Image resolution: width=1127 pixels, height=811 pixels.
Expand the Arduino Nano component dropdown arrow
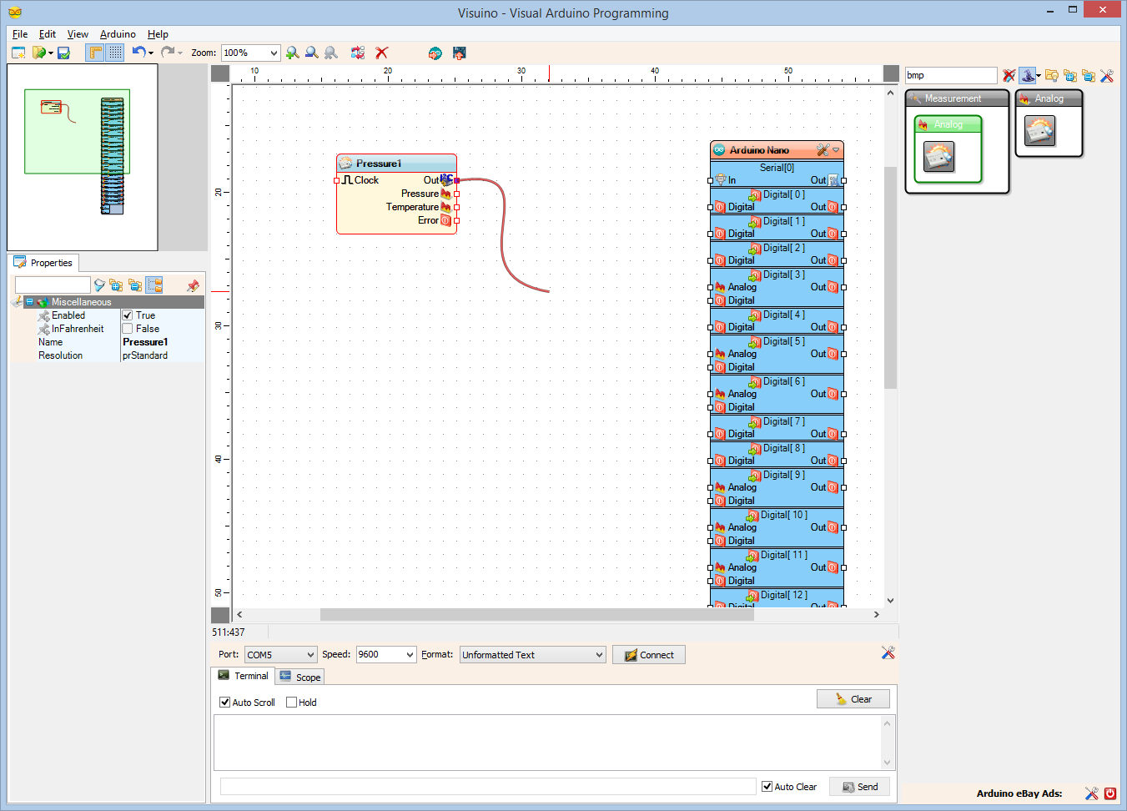(836, 150)
